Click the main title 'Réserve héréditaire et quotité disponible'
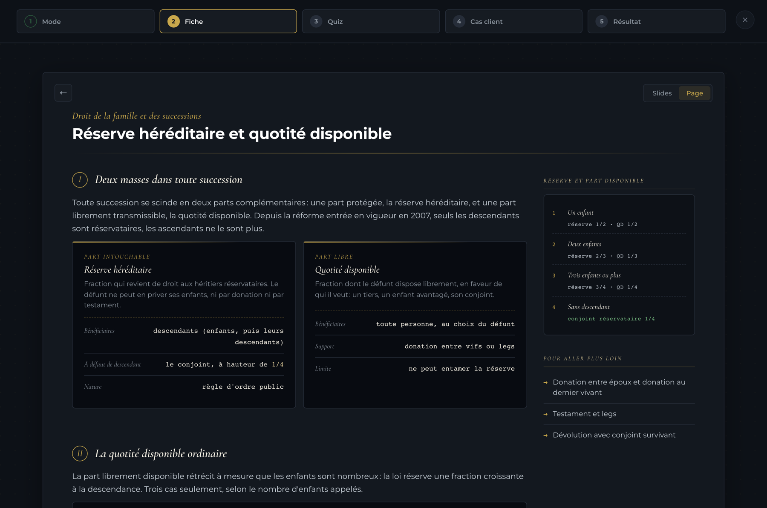Viewport: 767px width, 508px height. point(232,134)
